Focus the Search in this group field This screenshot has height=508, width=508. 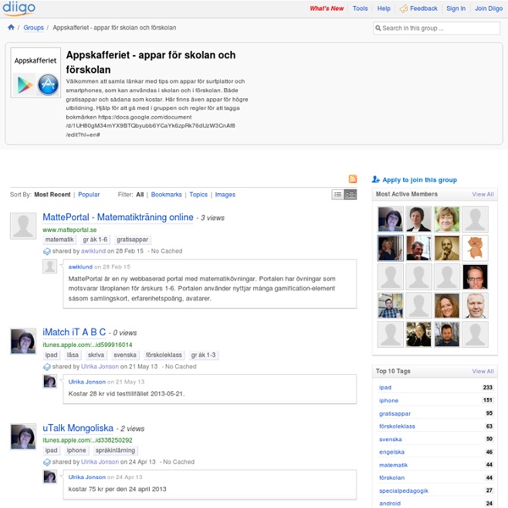tap(436, 28)
